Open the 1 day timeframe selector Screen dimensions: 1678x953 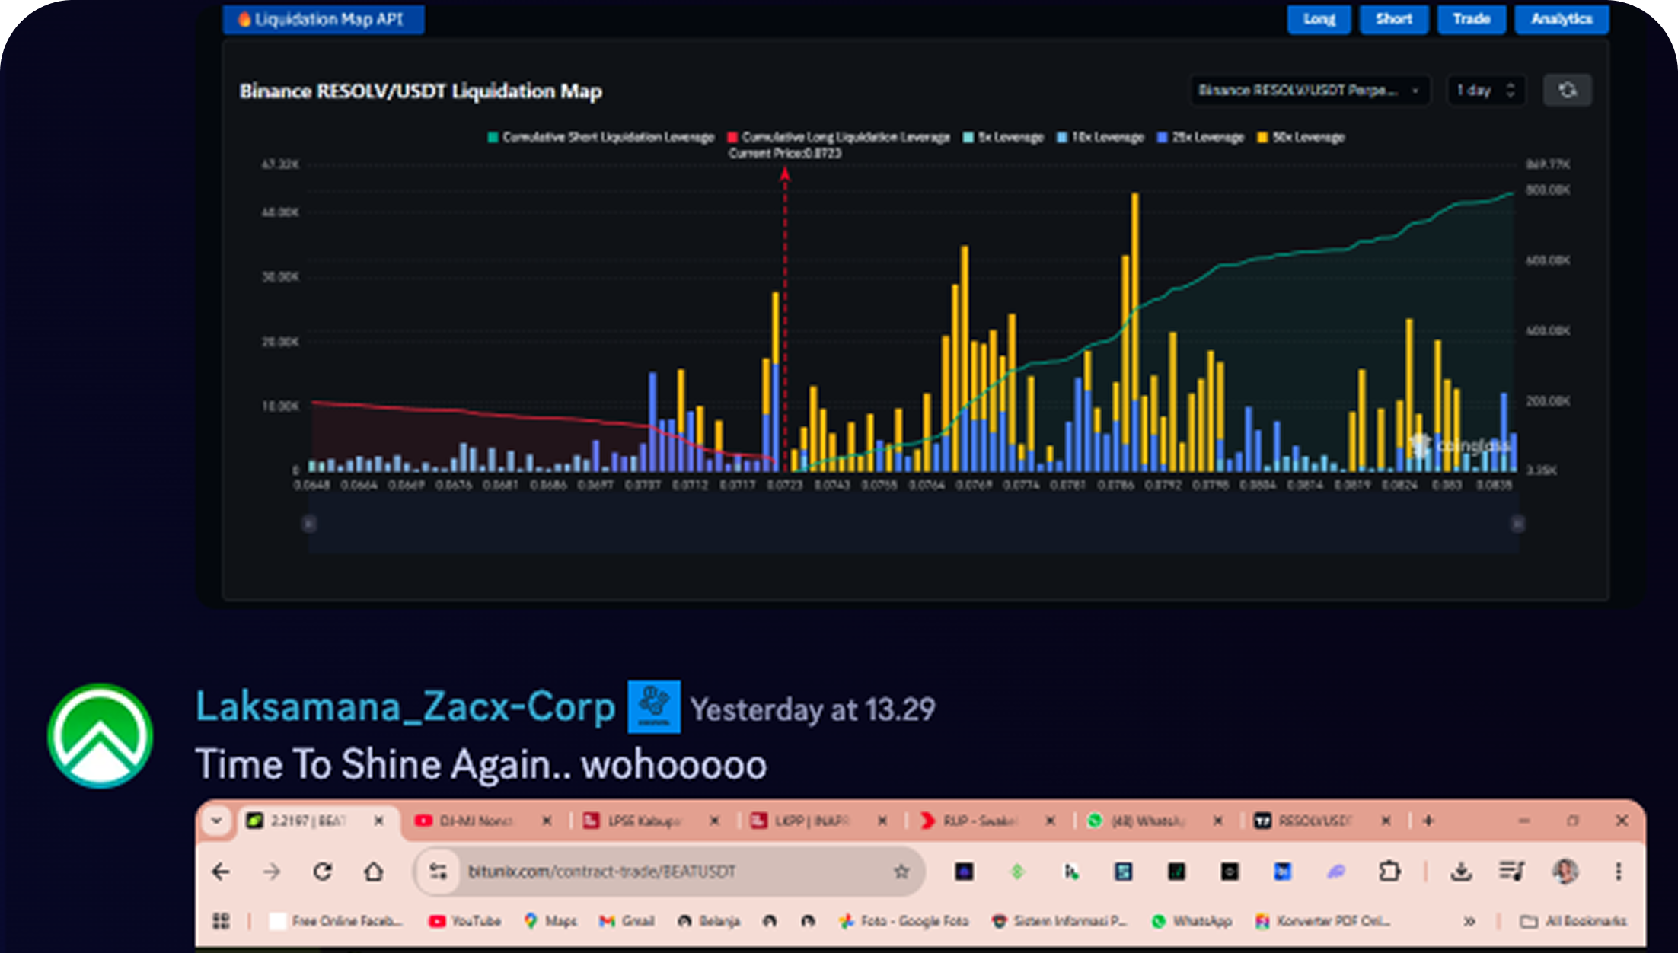[1483, 90]
